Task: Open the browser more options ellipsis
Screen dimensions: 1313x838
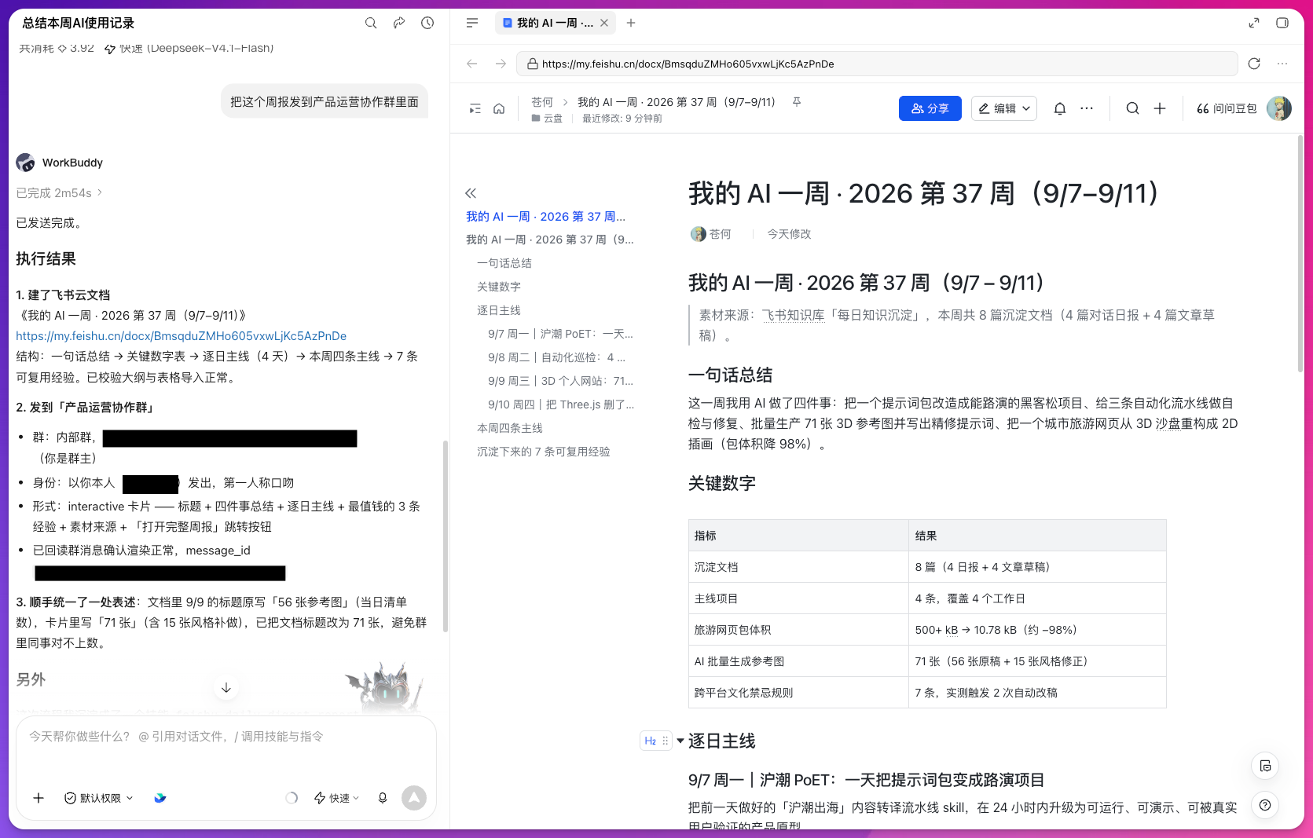Action: (1282, 64)
